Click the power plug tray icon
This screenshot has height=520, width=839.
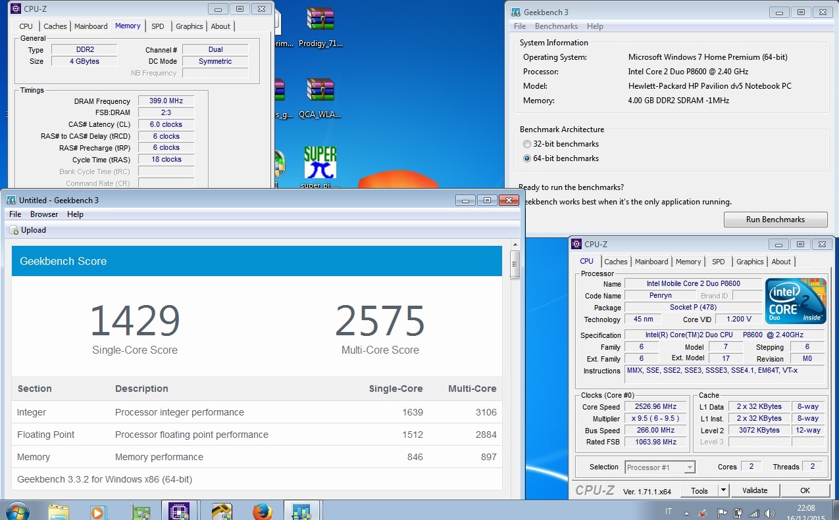(x=738, y=513)
